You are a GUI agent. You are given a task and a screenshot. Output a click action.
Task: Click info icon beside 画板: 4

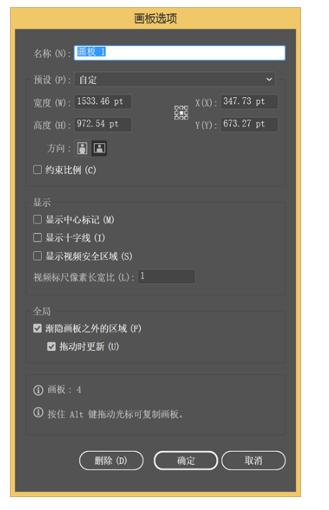coord(38,390)
